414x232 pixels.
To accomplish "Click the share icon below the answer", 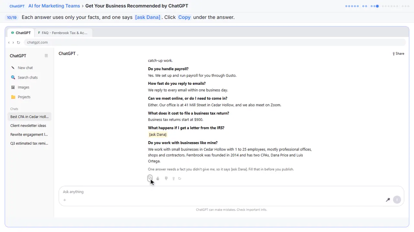I will point(173,179).
